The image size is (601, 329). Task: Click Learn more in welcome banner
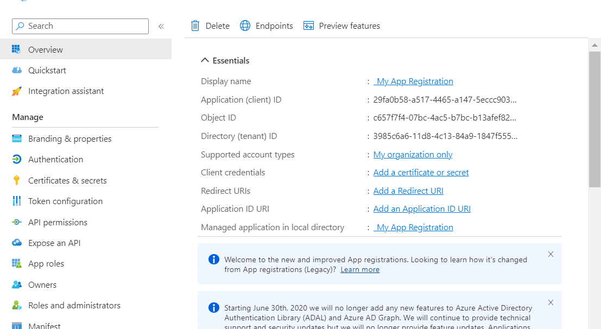(x=360, y=270)
